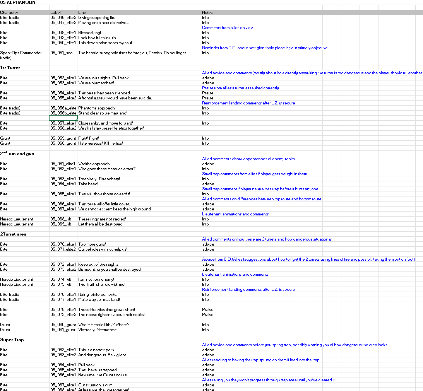Click the '1st Turret' section heading

[10, 68]
